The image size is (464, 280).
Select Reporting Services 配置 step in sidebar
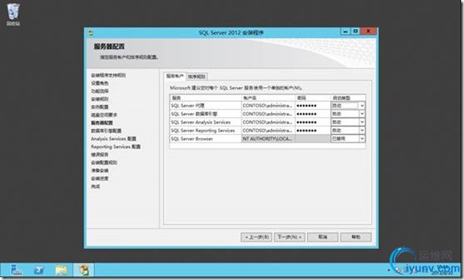(116, 147)
